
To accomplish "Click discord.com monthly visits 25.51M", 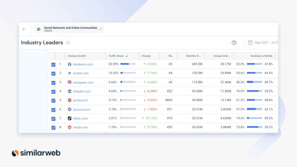I will tap(197, 109).
